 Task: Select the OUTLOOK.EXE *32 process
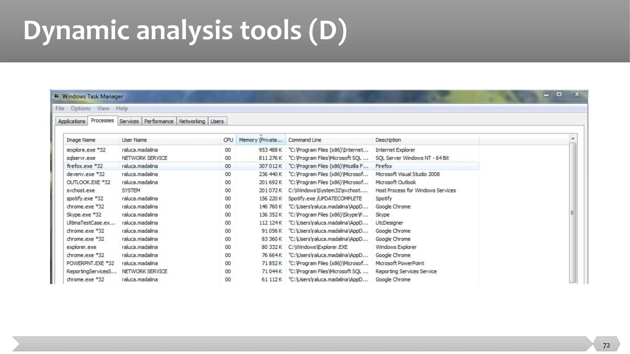tap(271, 182)
